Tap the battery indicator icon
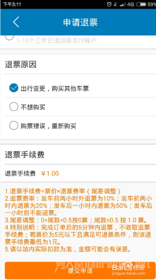Screen dimensions: 156x280 [141, 4]
